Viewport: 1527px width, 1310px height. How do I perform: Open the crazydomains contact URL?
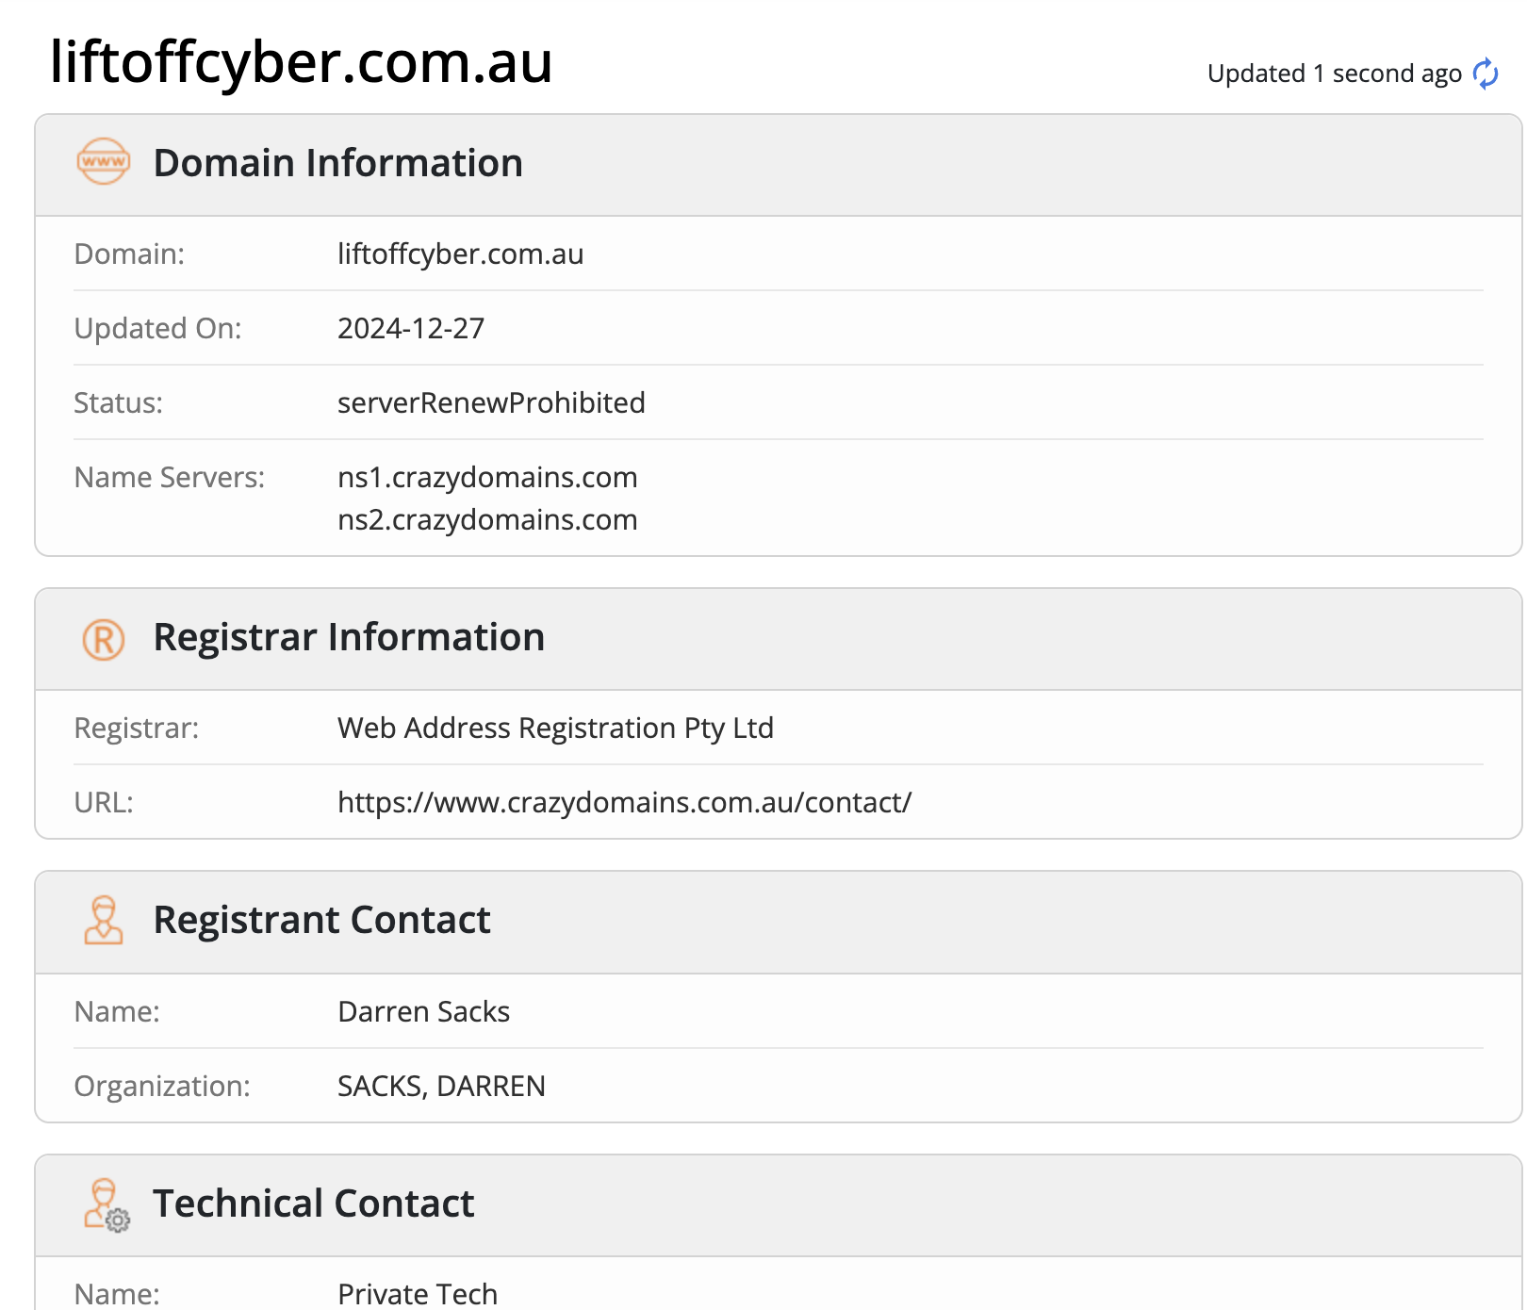tap(624, 802)
